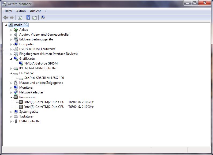Expand the IDE ATA/ATAPI-Controller category

click(x=11, y=69)
